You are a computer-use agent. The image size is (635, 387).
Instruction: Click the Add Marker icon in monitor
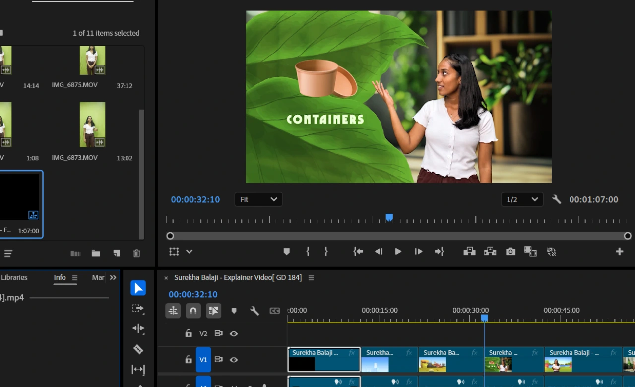point(286,252)
